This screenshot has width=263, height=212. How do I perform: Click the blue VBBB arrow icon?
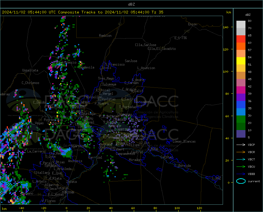[241, 174]
